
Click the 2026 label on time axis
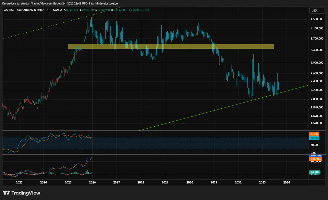coord(92,182)
